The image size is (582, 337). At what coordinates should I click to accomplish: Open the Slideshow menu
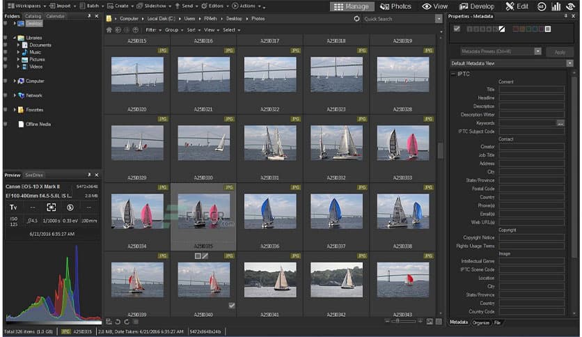coord(154,6)
